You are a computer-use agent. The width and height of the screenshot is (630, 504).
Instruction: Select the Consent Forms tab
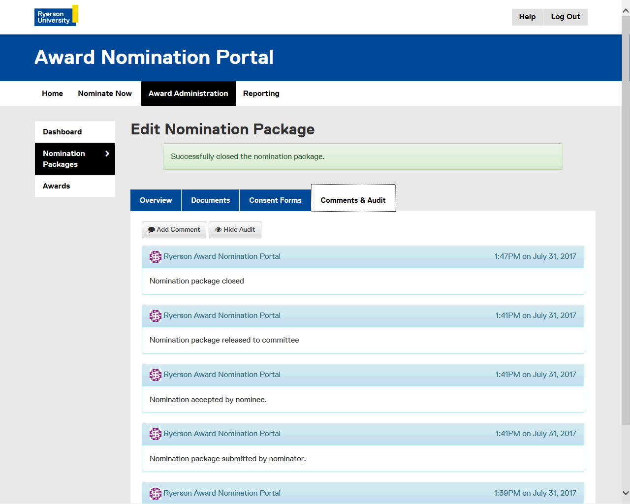point(275,200)
